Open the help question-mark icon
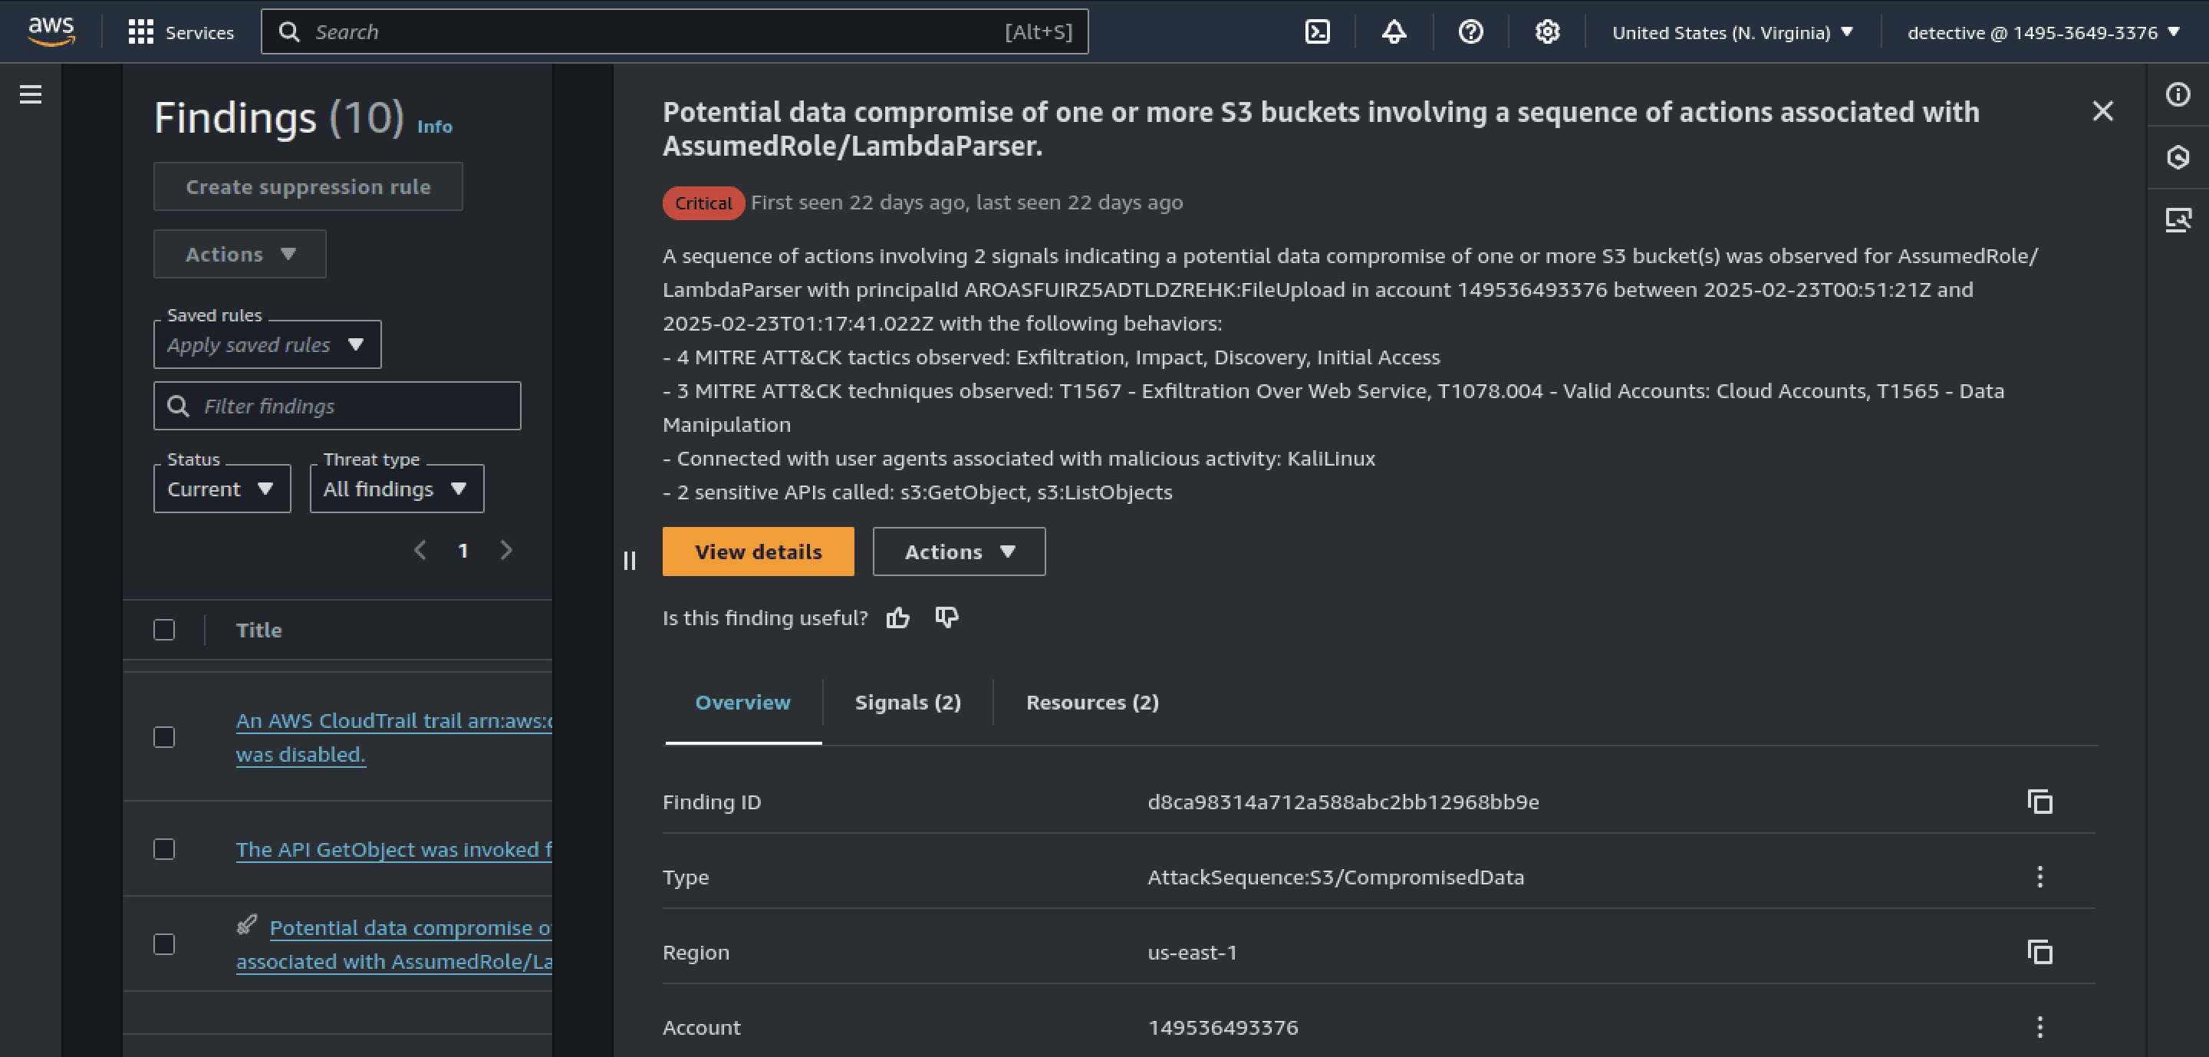The image size is (2209, 1057). tap(1470, 32)
